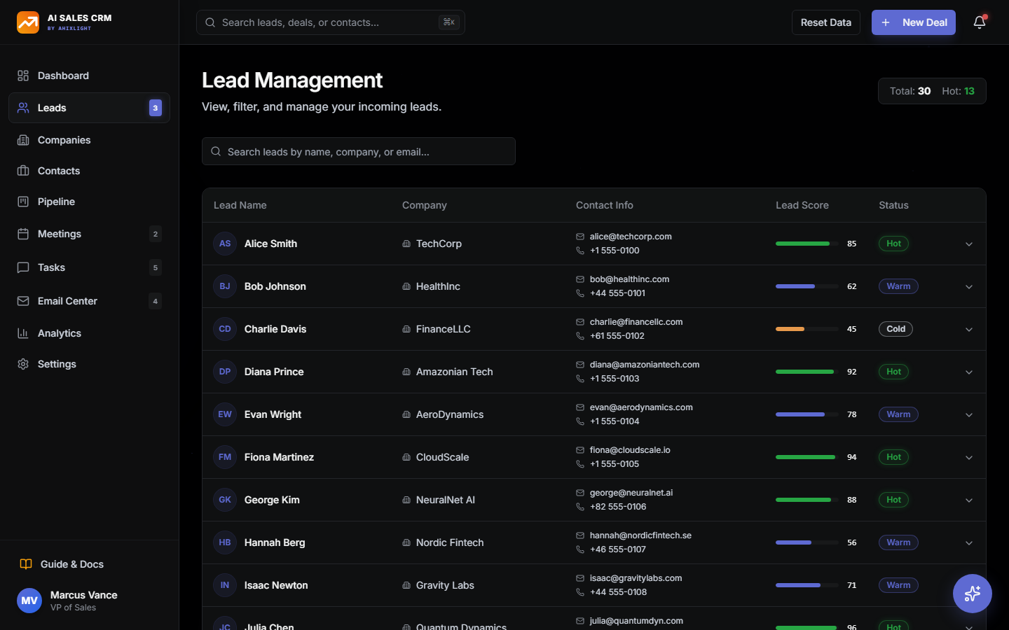Viewport: 1009px width, 630px height.
Task: Click the Pipeline icon in sidebar
Action: (x=23, y=202)
